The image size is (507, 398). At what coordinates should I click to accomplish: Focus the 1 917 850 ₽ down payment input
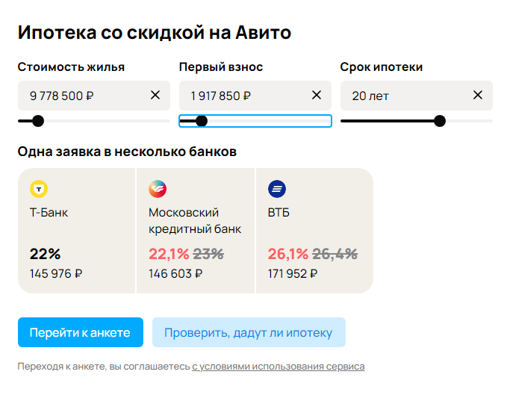point(255,96)
